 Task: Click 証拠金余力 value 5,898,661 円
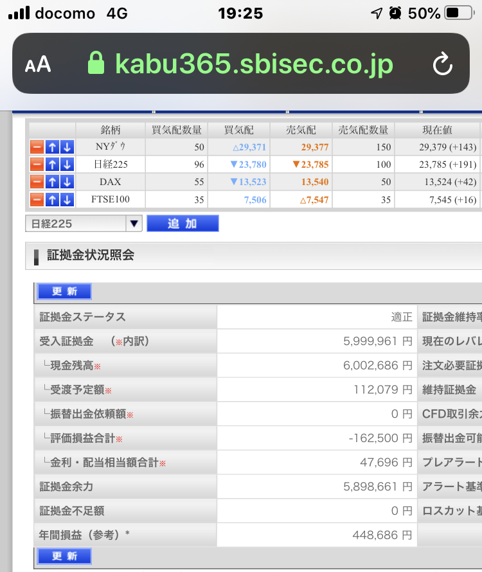point(378,487)
